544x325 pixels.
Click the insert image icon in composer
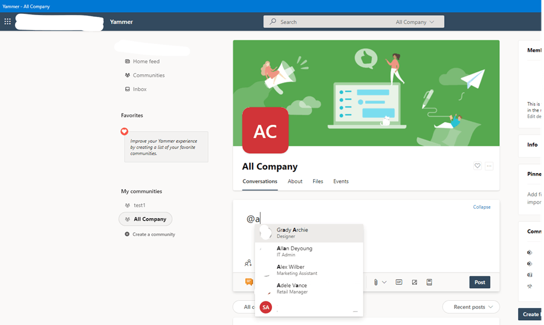click(414, 282)
